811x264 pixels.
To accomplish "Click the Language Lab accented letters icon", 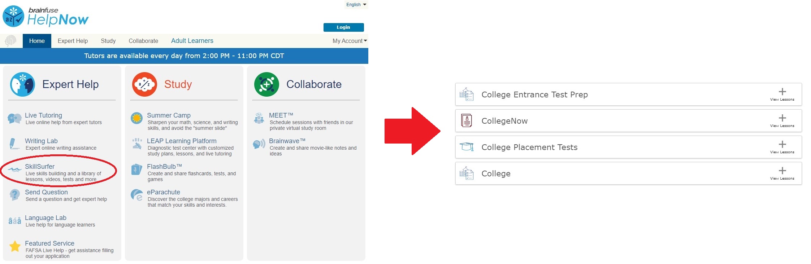I will (x=15, y=221).
